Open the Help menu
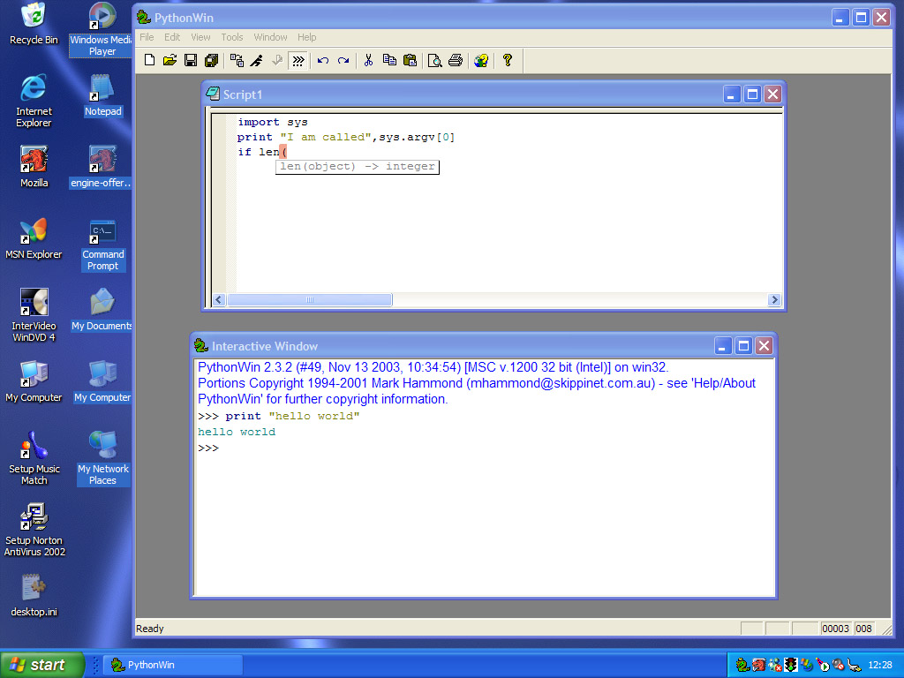 click(306, 37)
